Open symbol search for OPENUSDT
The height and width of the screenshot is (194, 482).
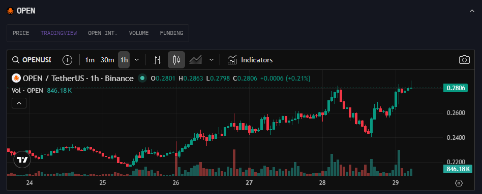pyautogui.click(x=32, y=60)
